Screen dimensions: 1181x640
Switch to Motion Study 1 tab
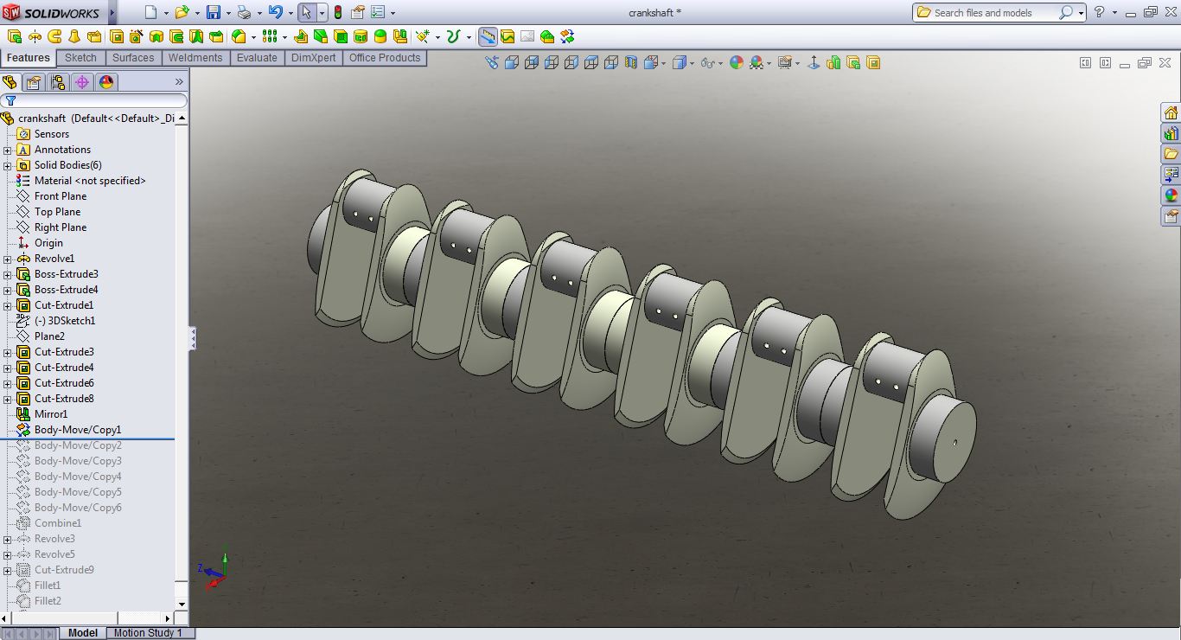(148, 633)
